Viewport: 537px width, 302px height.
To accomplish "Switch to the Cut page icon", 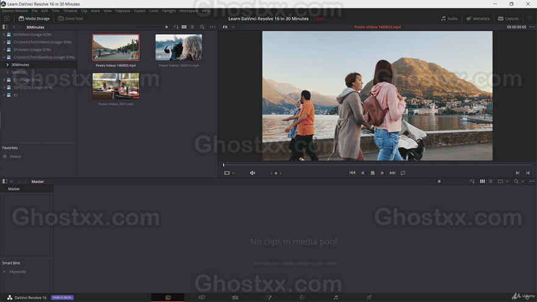I will click(202, 298).
